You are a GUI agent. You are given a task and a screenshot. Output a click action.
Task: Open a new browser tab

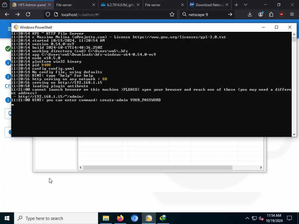[x=237, y=5]
